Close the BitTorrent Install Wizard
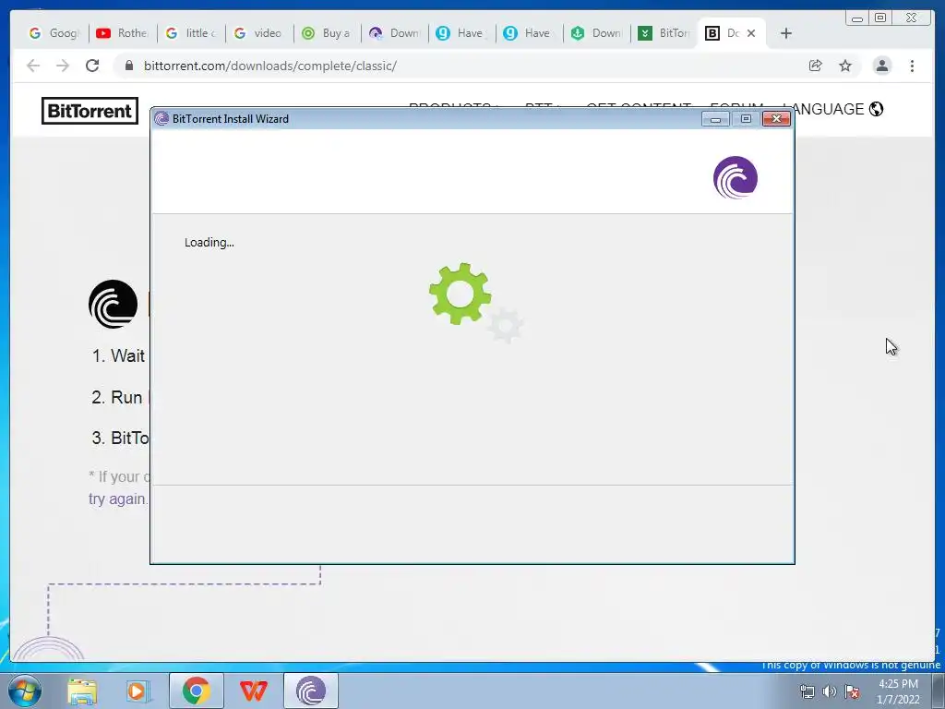 (x=776, y=119)
